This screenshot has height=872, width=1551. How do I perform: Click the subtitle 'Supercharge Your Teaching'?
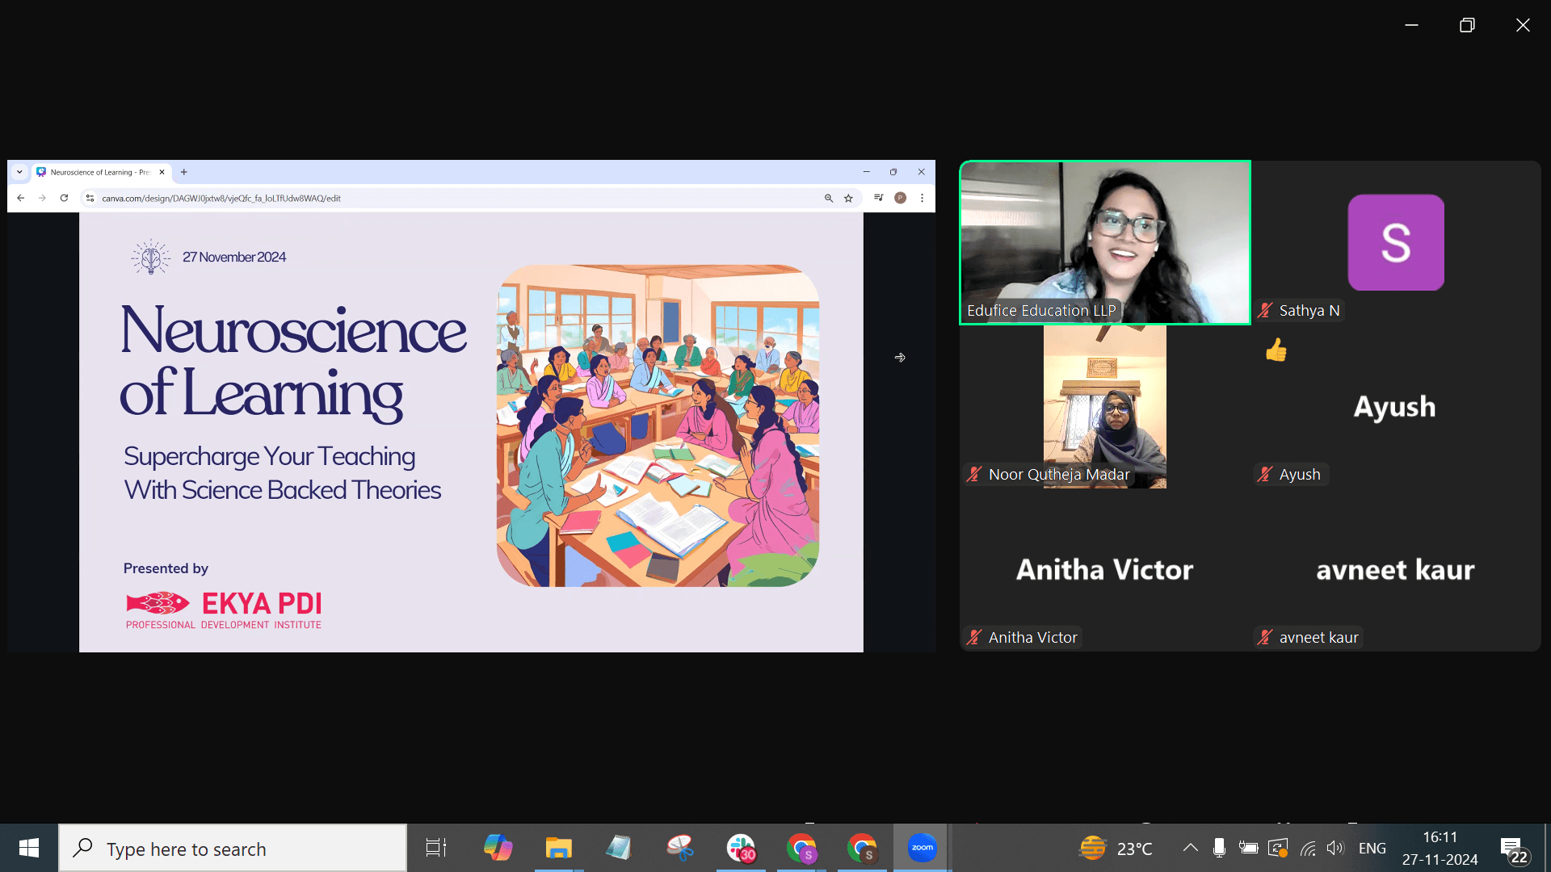click(x=269, y=456)
